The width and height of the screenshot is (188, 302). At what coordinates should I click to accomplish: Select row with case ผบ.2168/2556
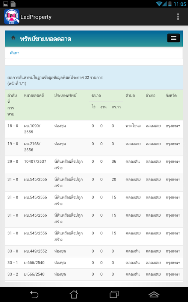click(x=94, y=147)
